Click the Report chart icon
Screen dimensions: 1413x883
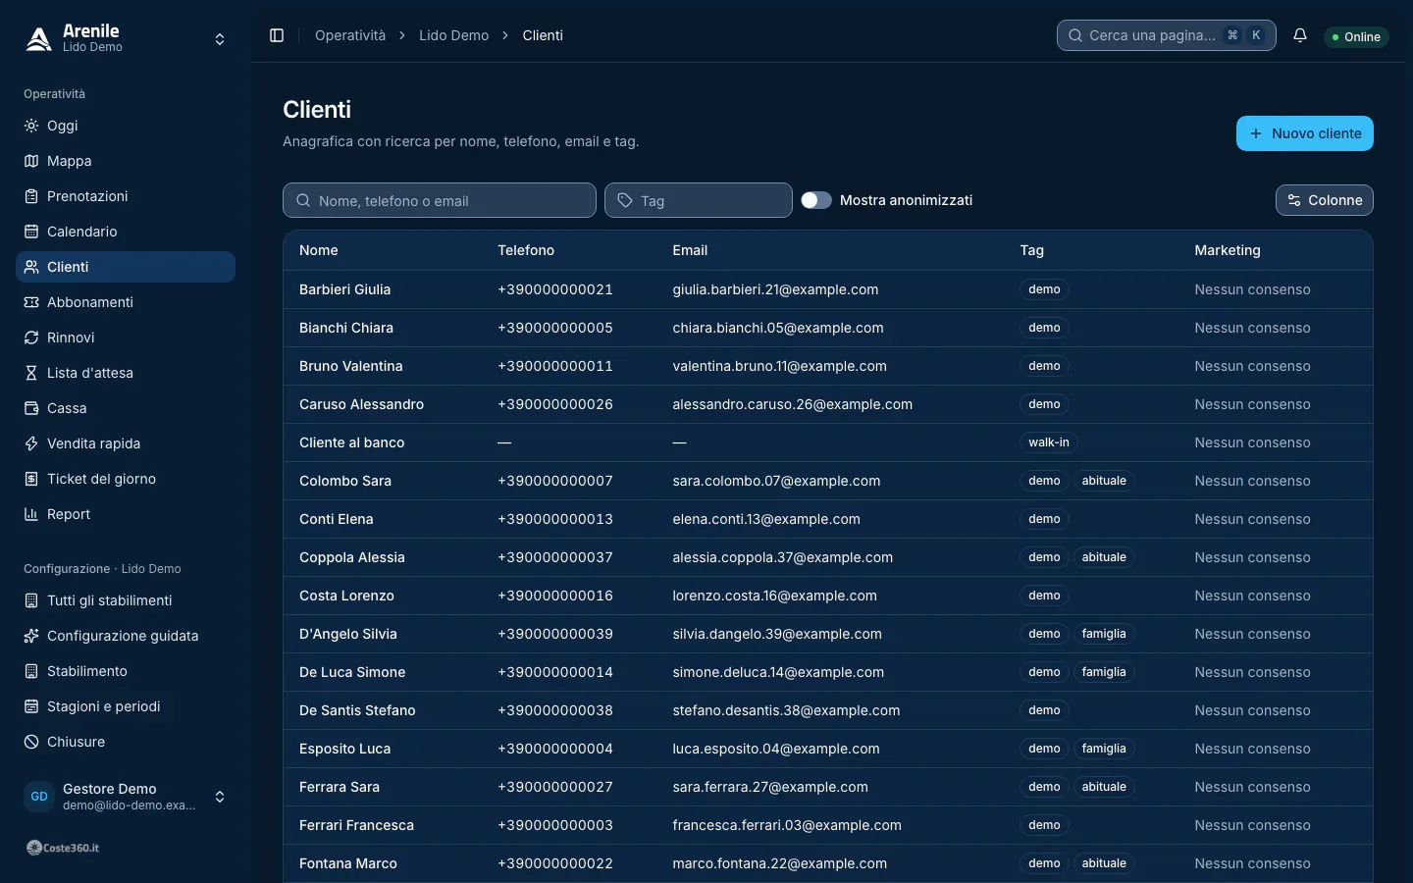click(31, 514)
